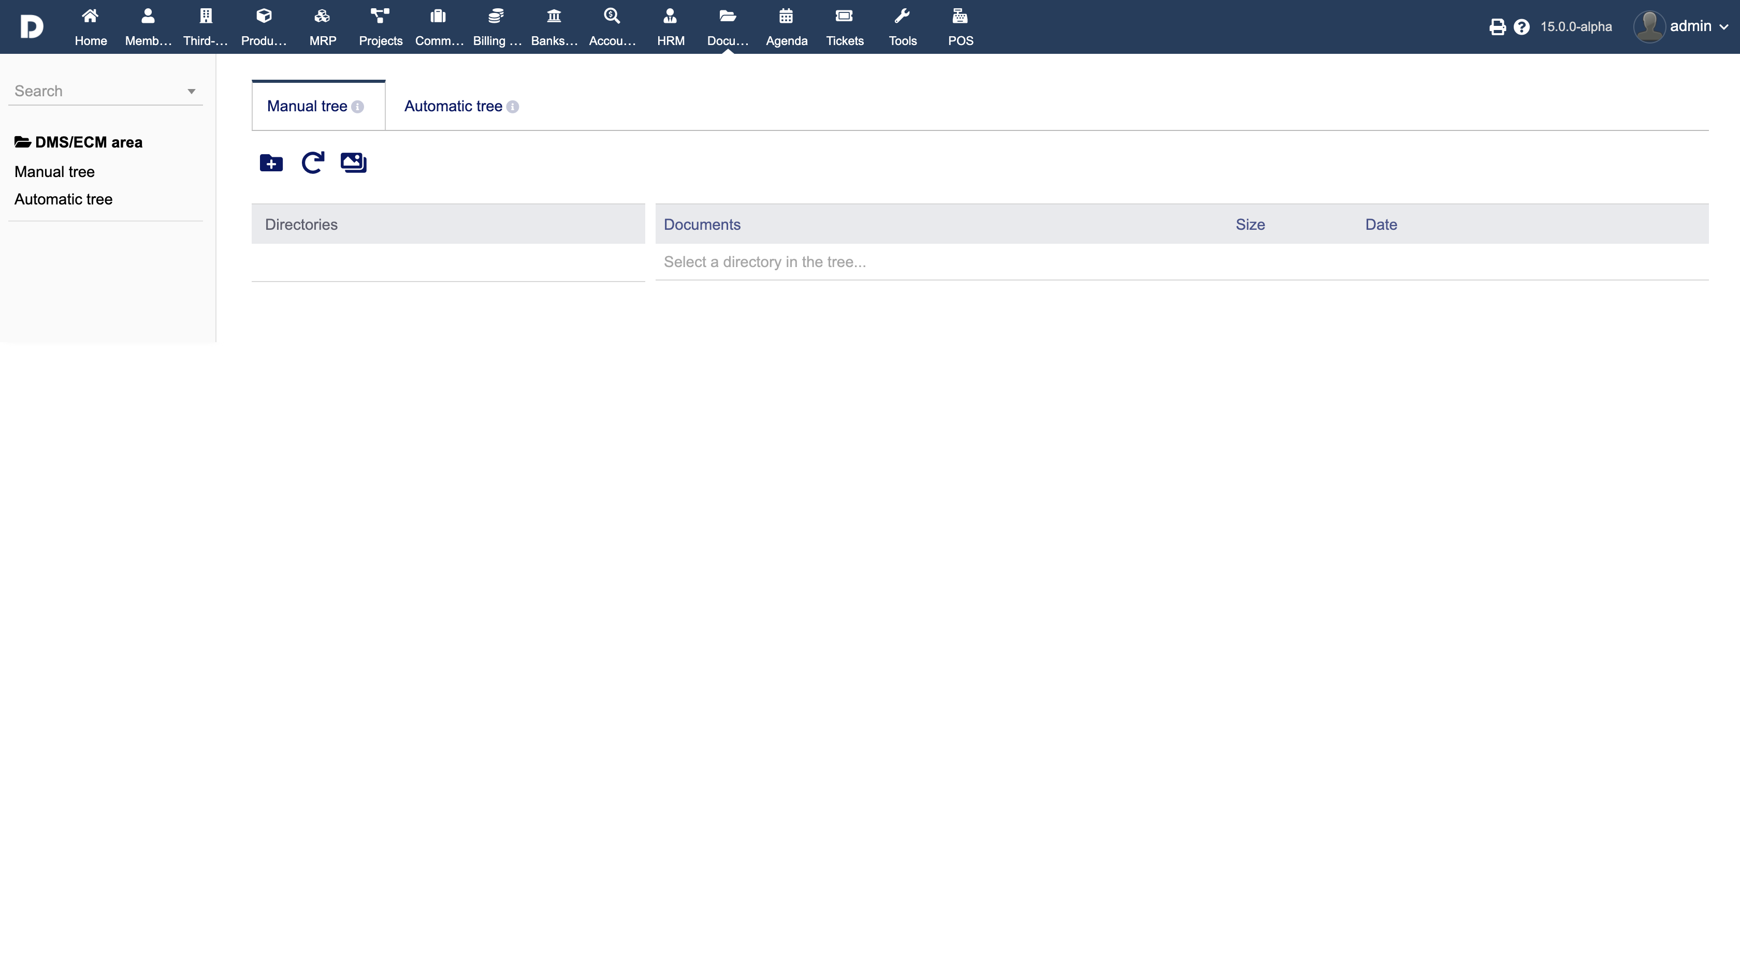This screenshot has width=1740, height=971.
Task: Click the add new directory folder icon
Action: pyautogui.click(x=271, y=163)
